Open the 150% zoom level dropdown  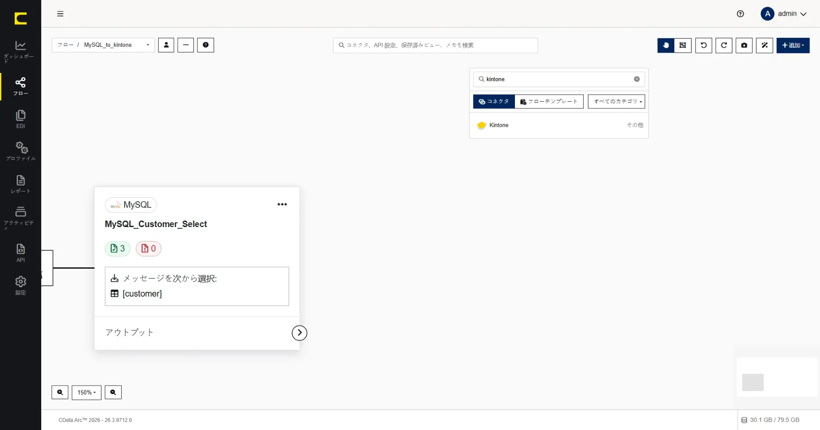(x=87, y=393)
